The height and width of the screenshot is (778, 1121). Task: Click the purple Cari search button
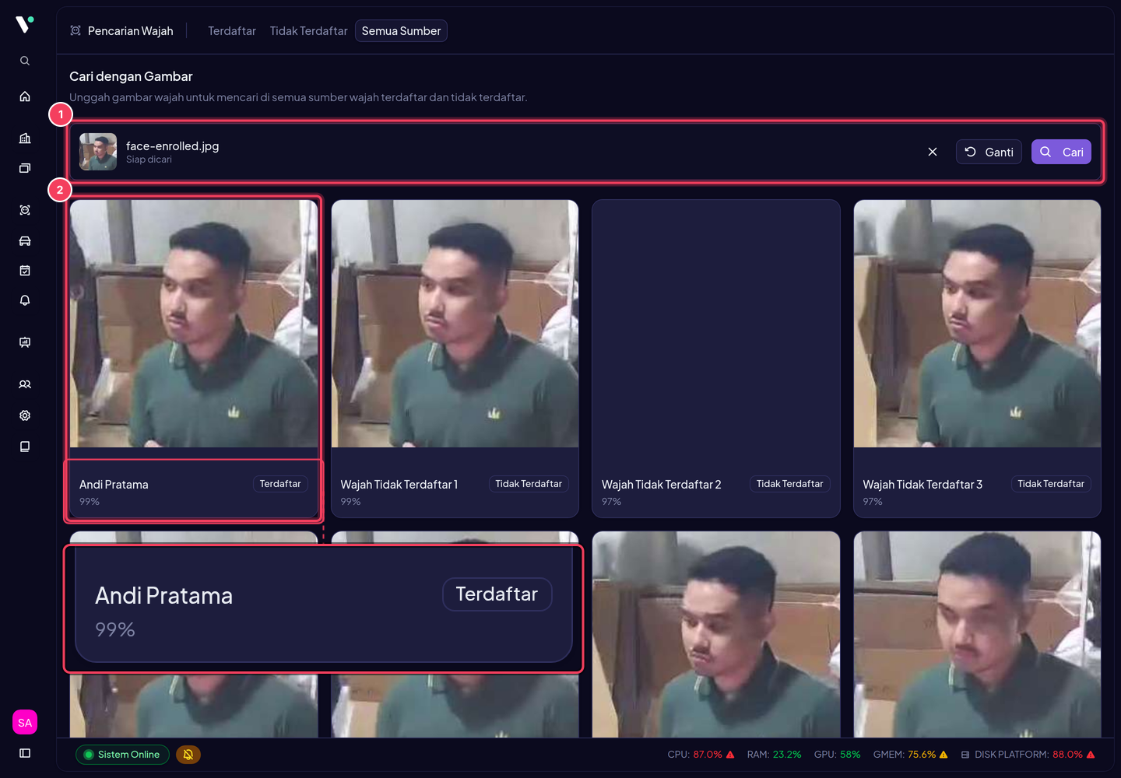tap(1061, 152)
